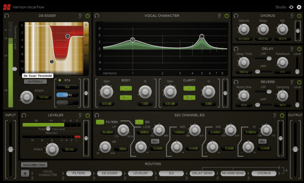Select DELAY SEND block in routing
The image size is (304, 183).
point(202,173)
